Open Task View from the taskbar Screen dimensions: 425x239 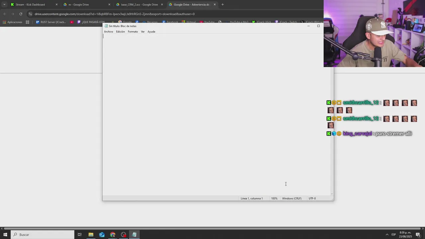pos(80,235)
